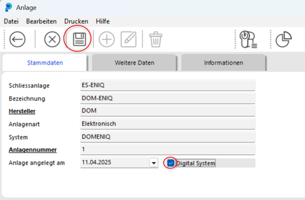Open the Drucken menu

pos(76,21)
